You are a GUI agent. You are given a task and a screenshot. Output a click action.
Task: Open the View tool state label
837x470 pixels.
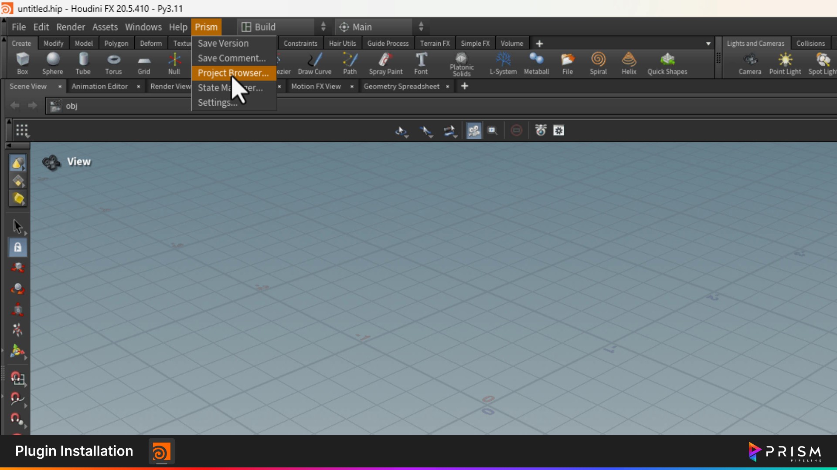click(79, 161)
